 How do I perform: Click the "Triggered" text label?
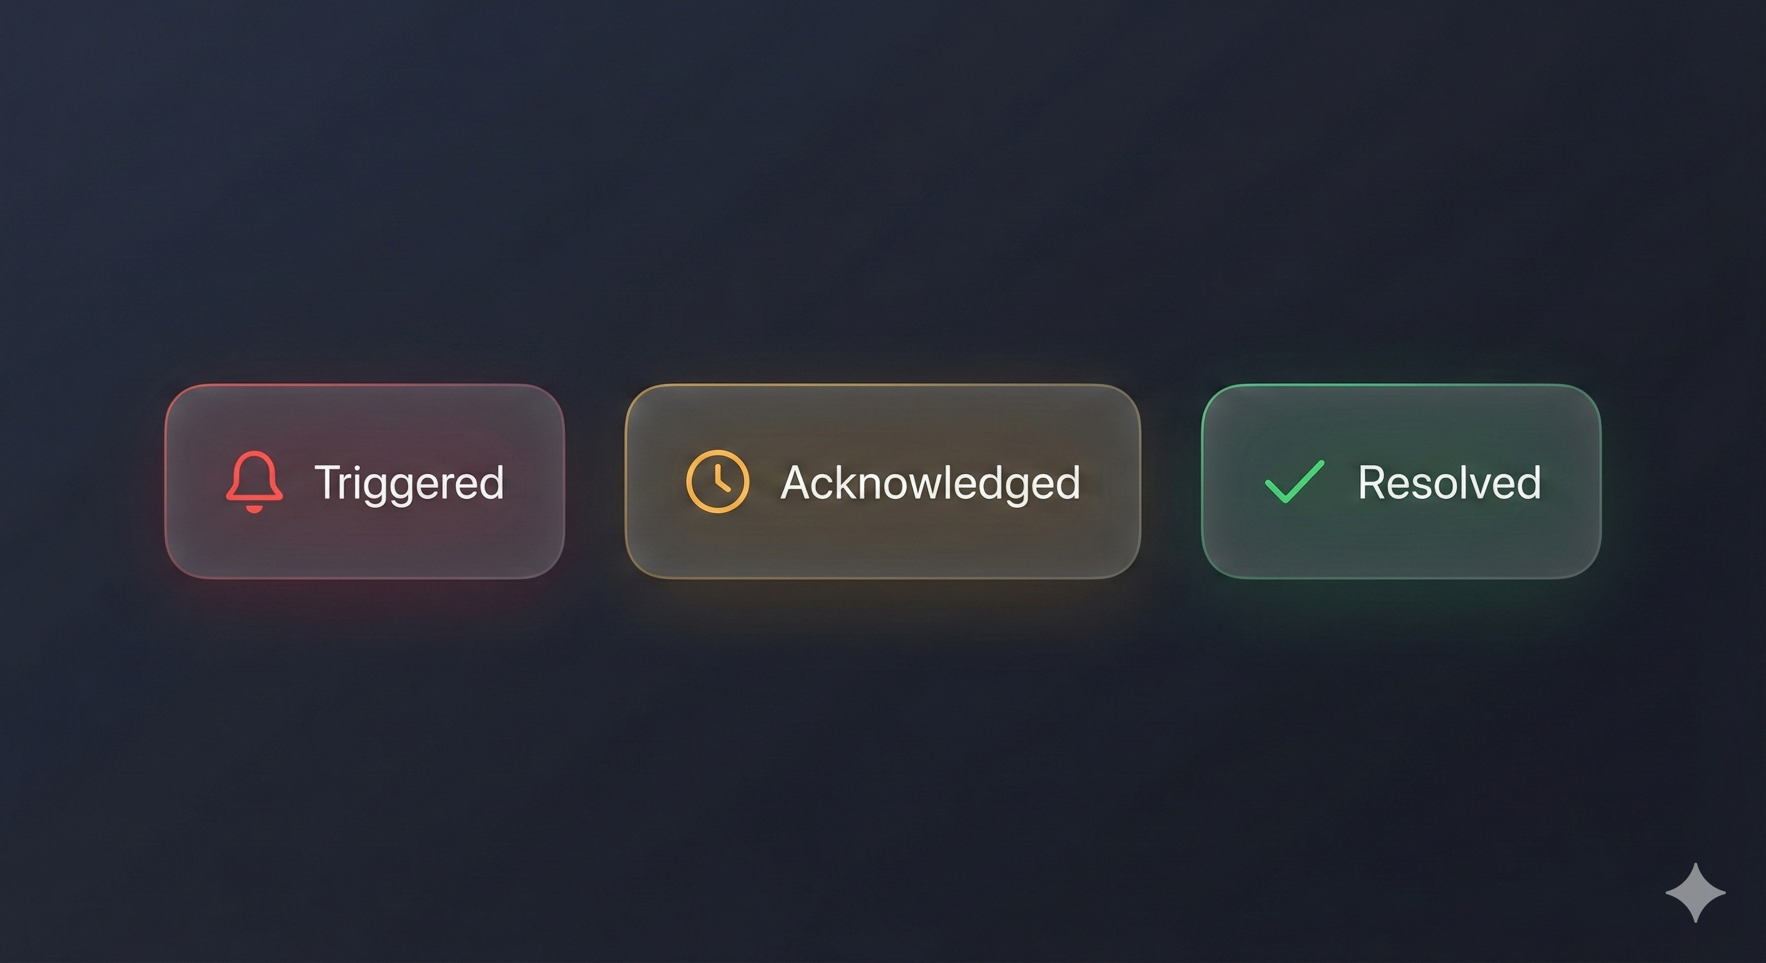click(x=410, y=483)
